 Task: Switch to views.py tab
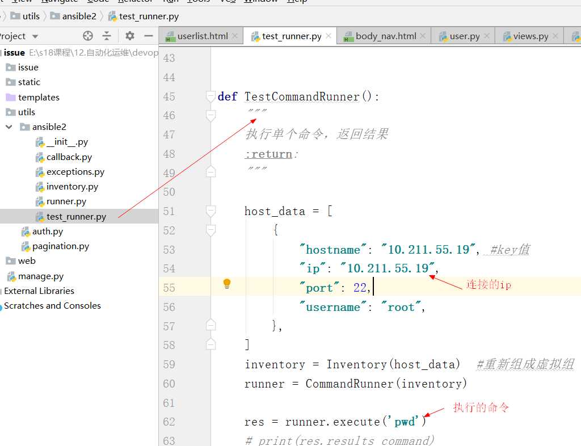pyautogui.click(x=530, y=36)
